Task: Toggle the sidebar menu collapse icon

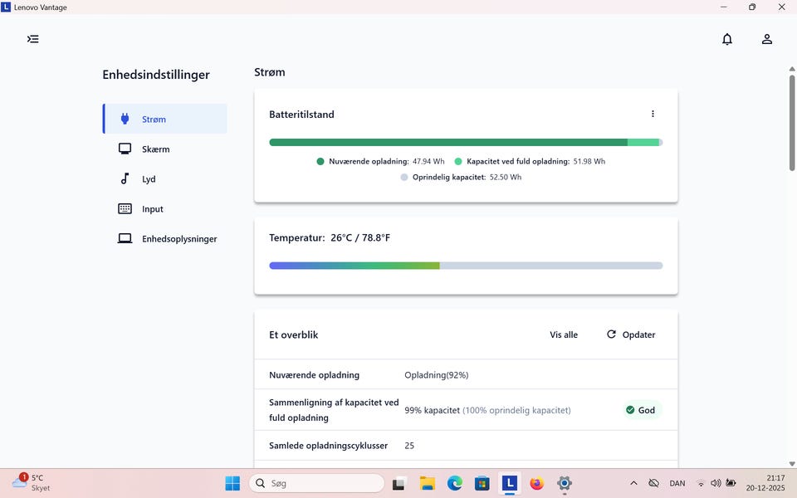Action: click(x=33, y=39)
